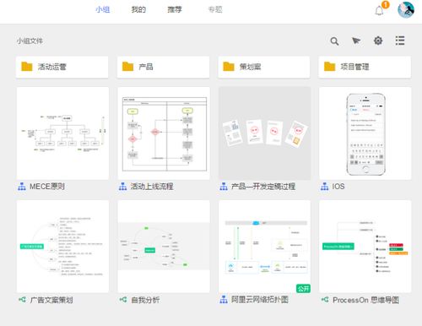This screenshot has width=422, height=326.
Task: Click the 产品 folder icon
Action: coord(127,67)
